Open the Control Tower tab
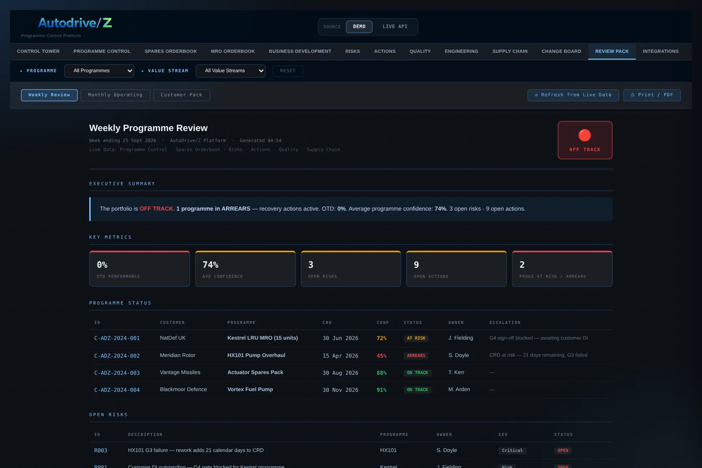Image resolution: width=702 pixels, height=468 pixels. (x=38, y=51)
